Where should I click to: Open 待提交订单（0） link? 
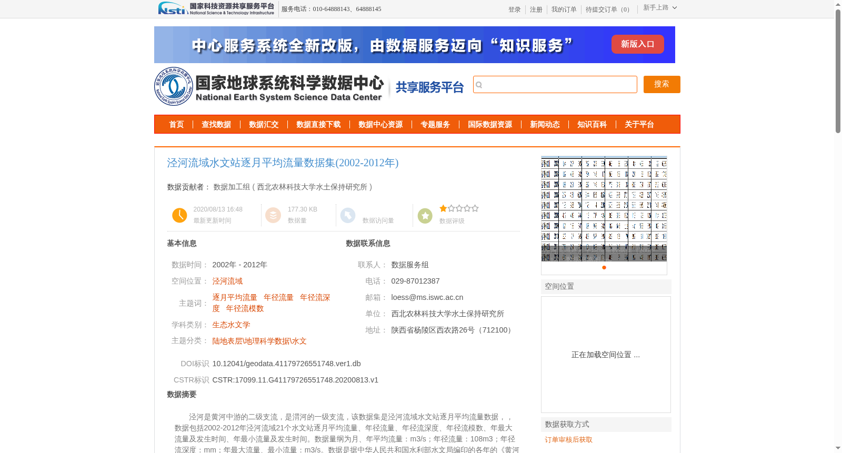coord(609,9)
